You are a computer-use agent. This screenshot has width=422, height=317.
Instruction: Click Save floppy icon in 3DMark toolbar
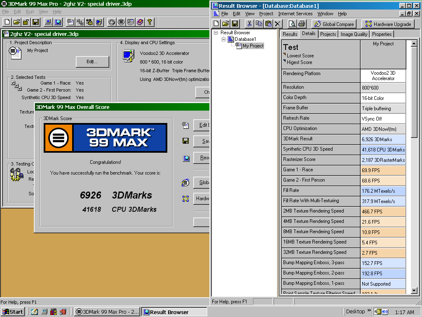pyautogui.click(x=35, y=22)
